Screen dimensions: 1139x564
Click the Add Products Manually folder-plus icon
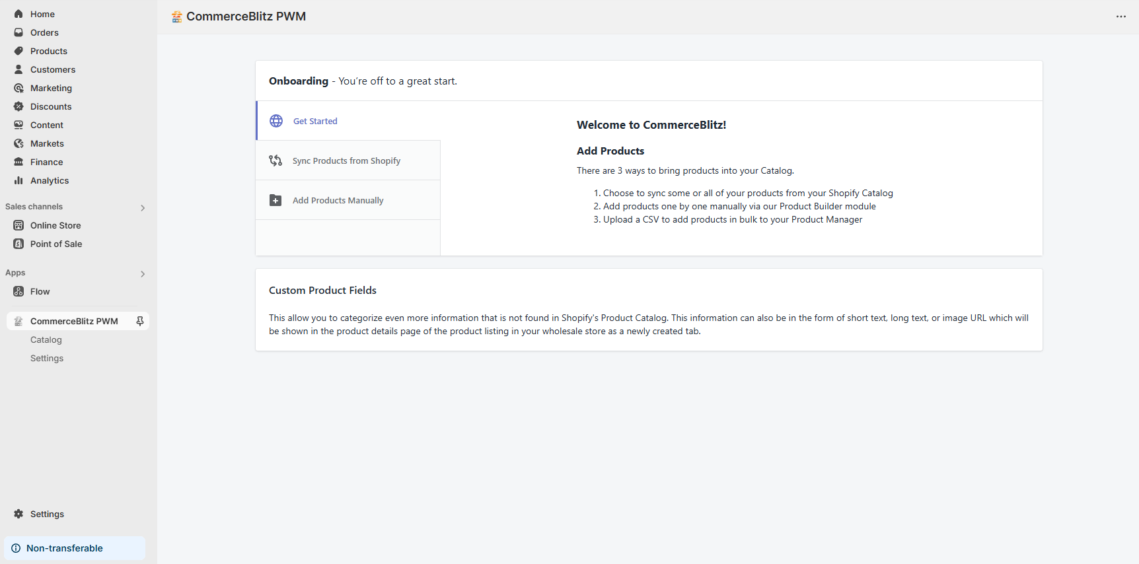tap(276, 200)
